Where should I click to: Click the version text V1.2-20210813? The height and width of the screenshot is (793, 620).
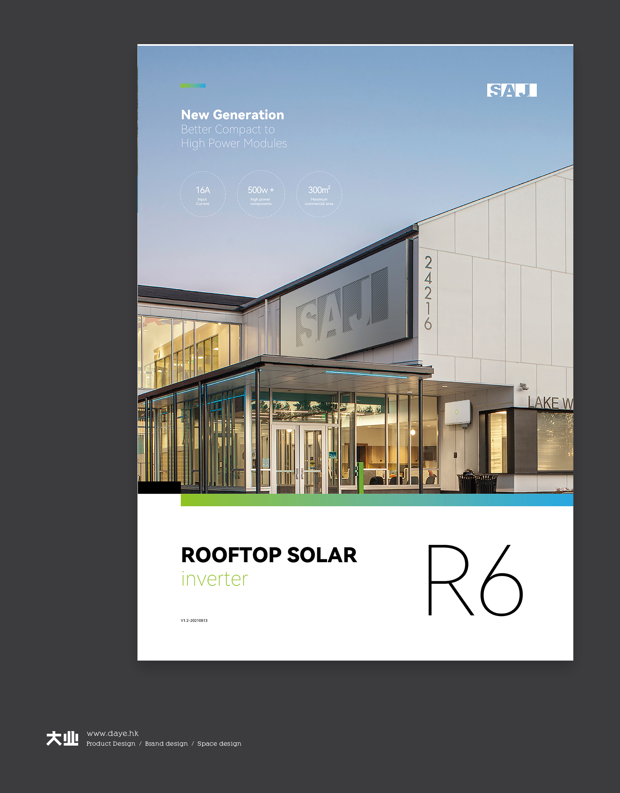coord(194,620)
